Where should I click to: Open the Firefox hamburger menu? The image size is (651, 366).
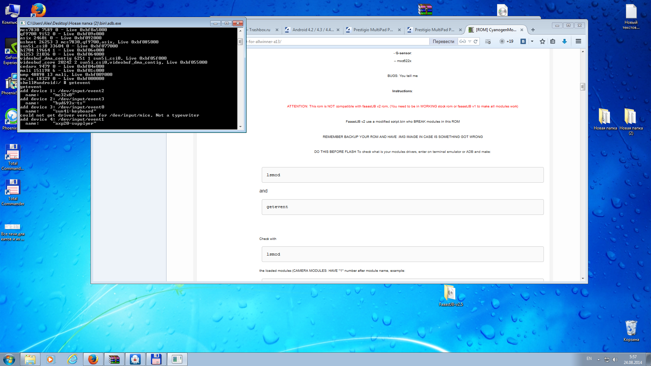[x=578, y=41]
